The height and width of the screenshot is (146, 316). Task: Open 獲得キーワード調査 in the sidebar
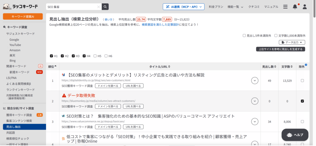19,115
